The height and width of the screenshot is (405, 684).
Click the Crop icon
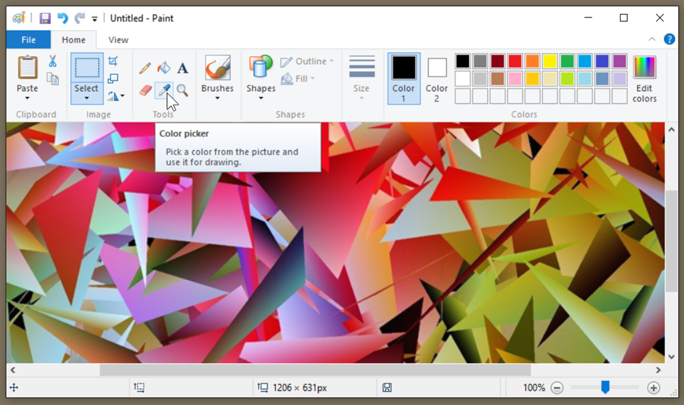click(x=114, y=61)
